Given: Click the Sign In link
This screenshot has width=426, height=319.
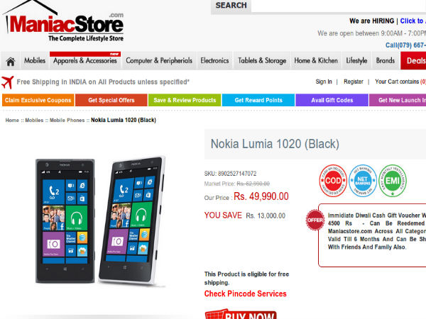Looking at the screenshot, I should point(324,82).
